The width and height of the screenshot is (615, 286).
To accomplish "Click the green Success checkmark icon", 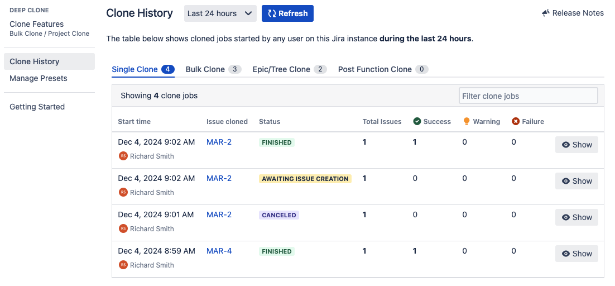I will (417, 121).
